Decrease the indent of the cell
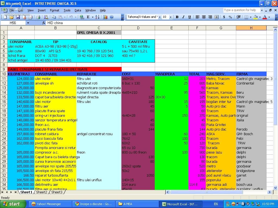The height and width of the screenshot is (208, 278). (238, 17)
